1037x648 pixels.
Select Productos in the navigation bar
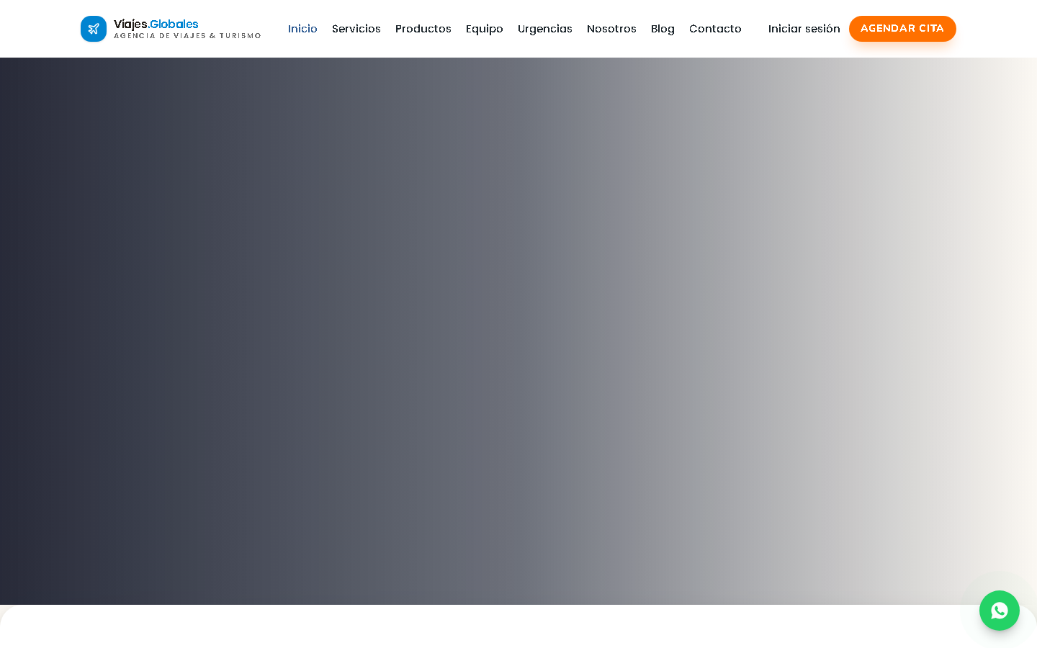423,29
